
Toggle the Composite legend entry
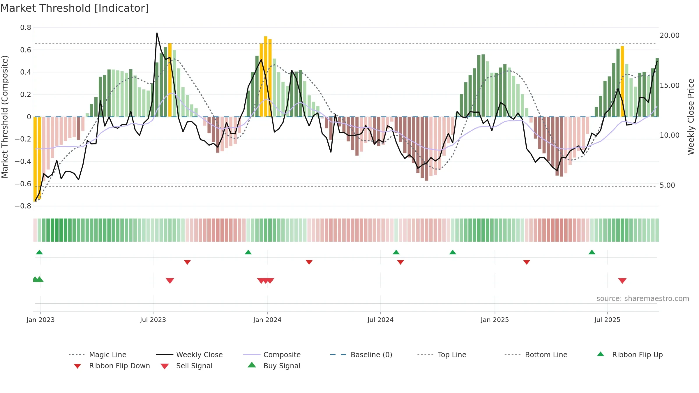tap(272, 355)
